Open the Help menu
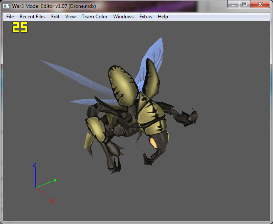This screenshot has width=273, height=224. click(163, 17)
